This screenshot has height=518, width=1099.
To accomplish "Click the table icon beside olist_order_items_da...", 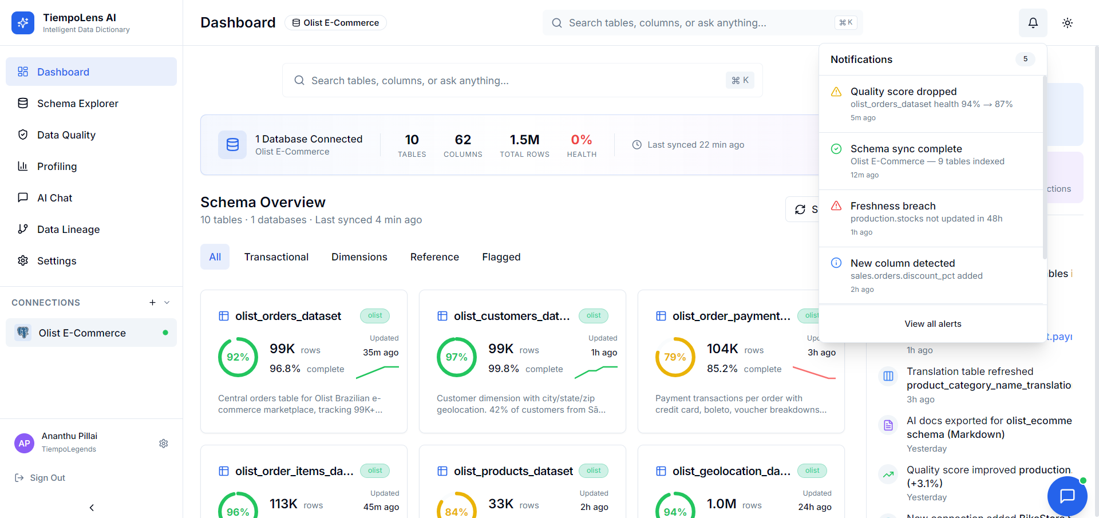I will point(224,471).
